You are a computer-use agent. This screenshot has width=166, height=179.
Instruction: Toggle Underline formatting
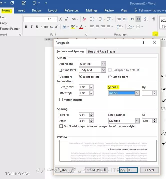pyautogui.click(x=37, y=27)
